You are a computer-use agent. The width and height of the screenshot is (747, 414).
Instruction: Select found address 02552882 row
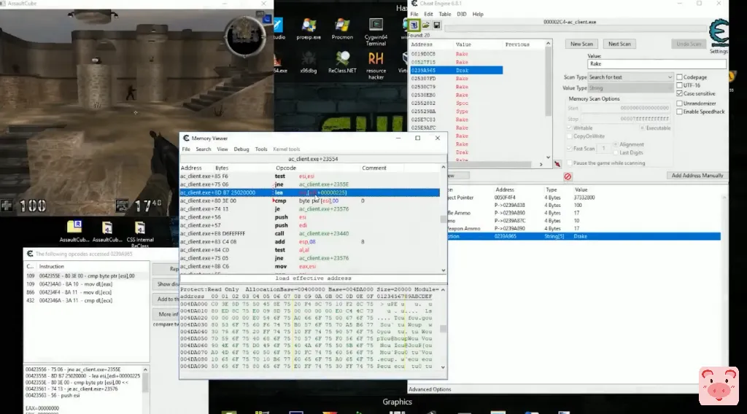pos(456,103)
